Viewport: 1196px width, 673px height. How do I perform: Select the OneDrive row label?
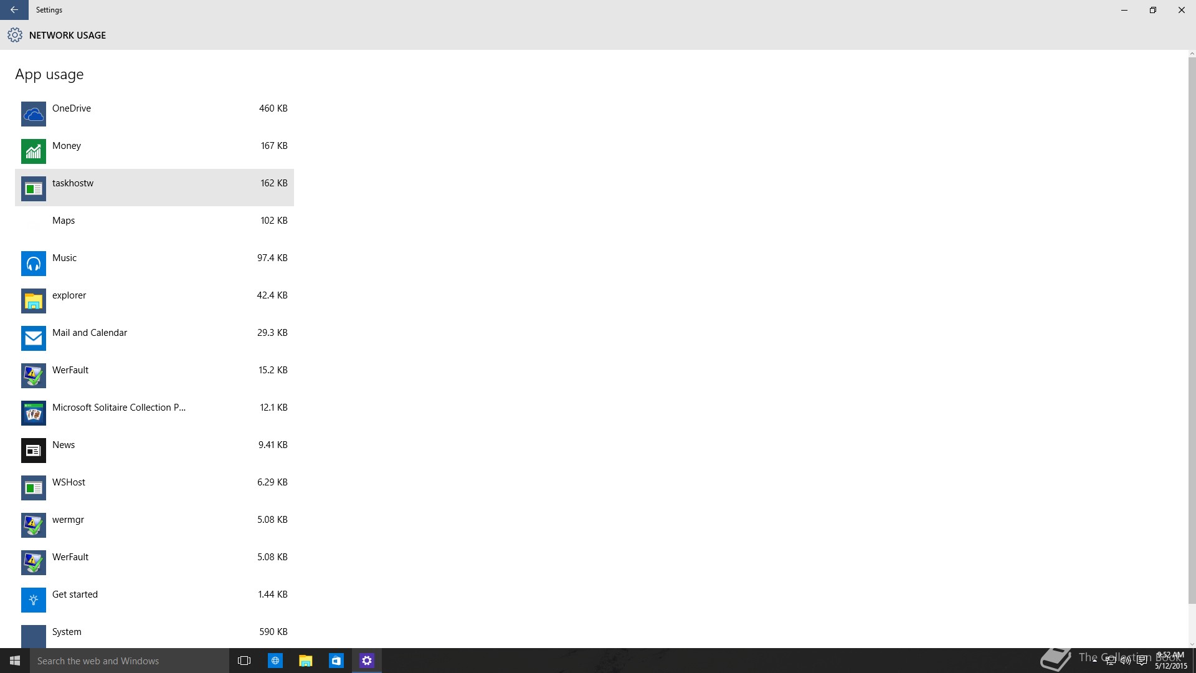click(72, 108)
